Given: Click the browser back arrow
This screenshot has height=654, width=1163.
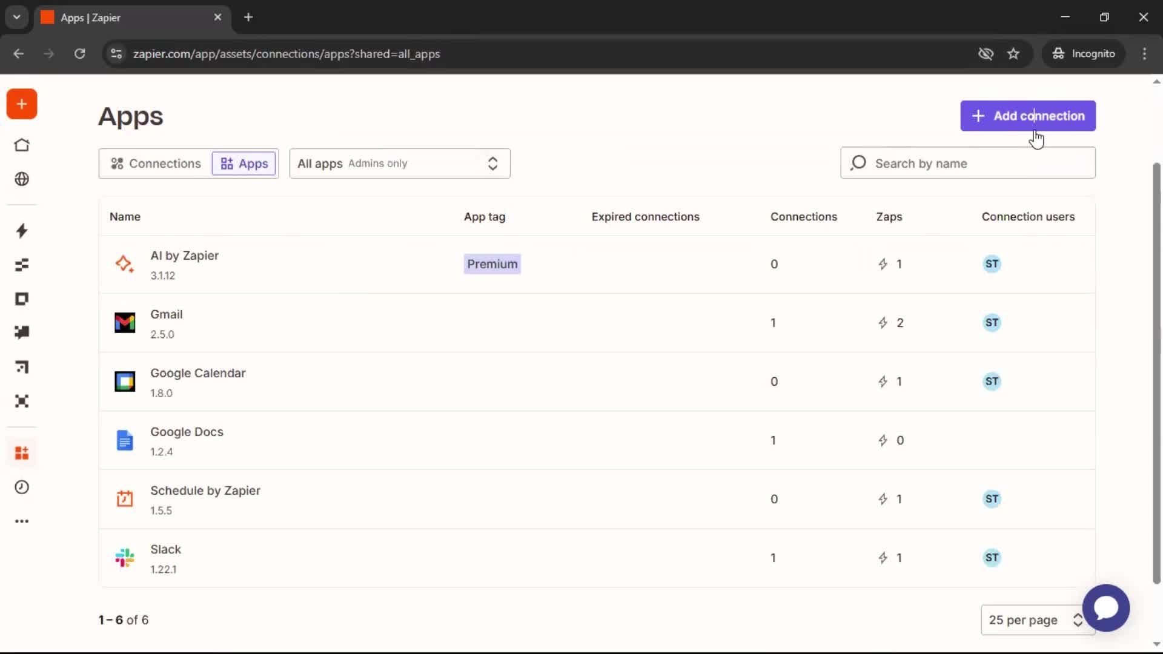Looking at the screenshot, I should click(x=19, y=54).
